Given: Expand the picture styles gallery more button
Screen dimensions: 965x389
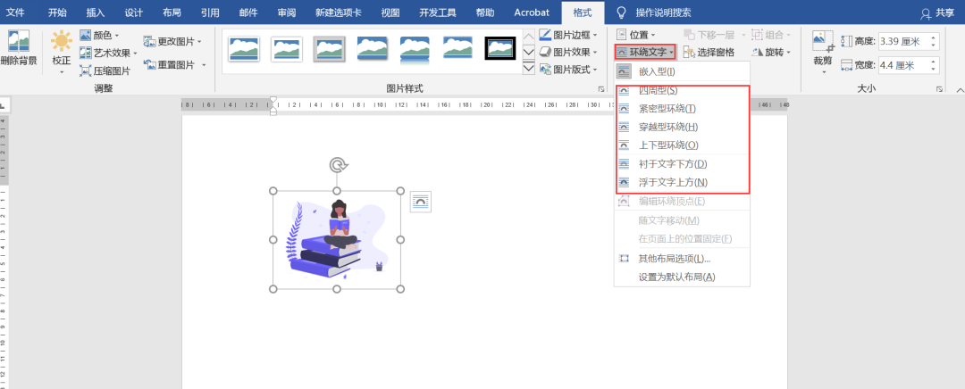Looking at the screenshot, I should [x=529, y=68].
